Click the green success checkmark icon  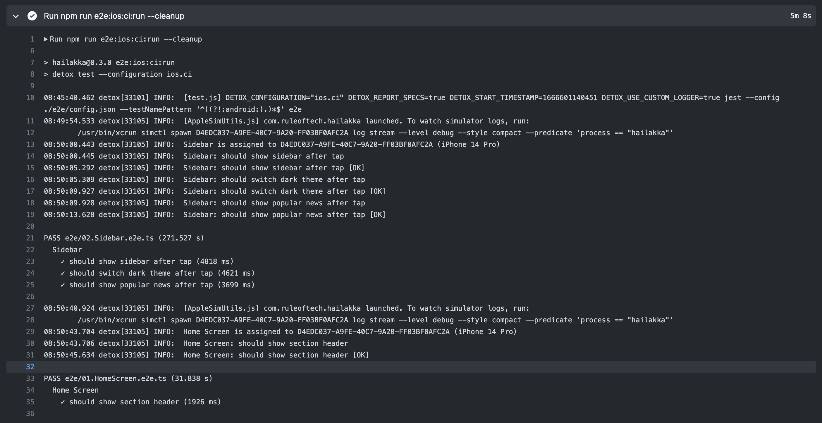[32, 16]
